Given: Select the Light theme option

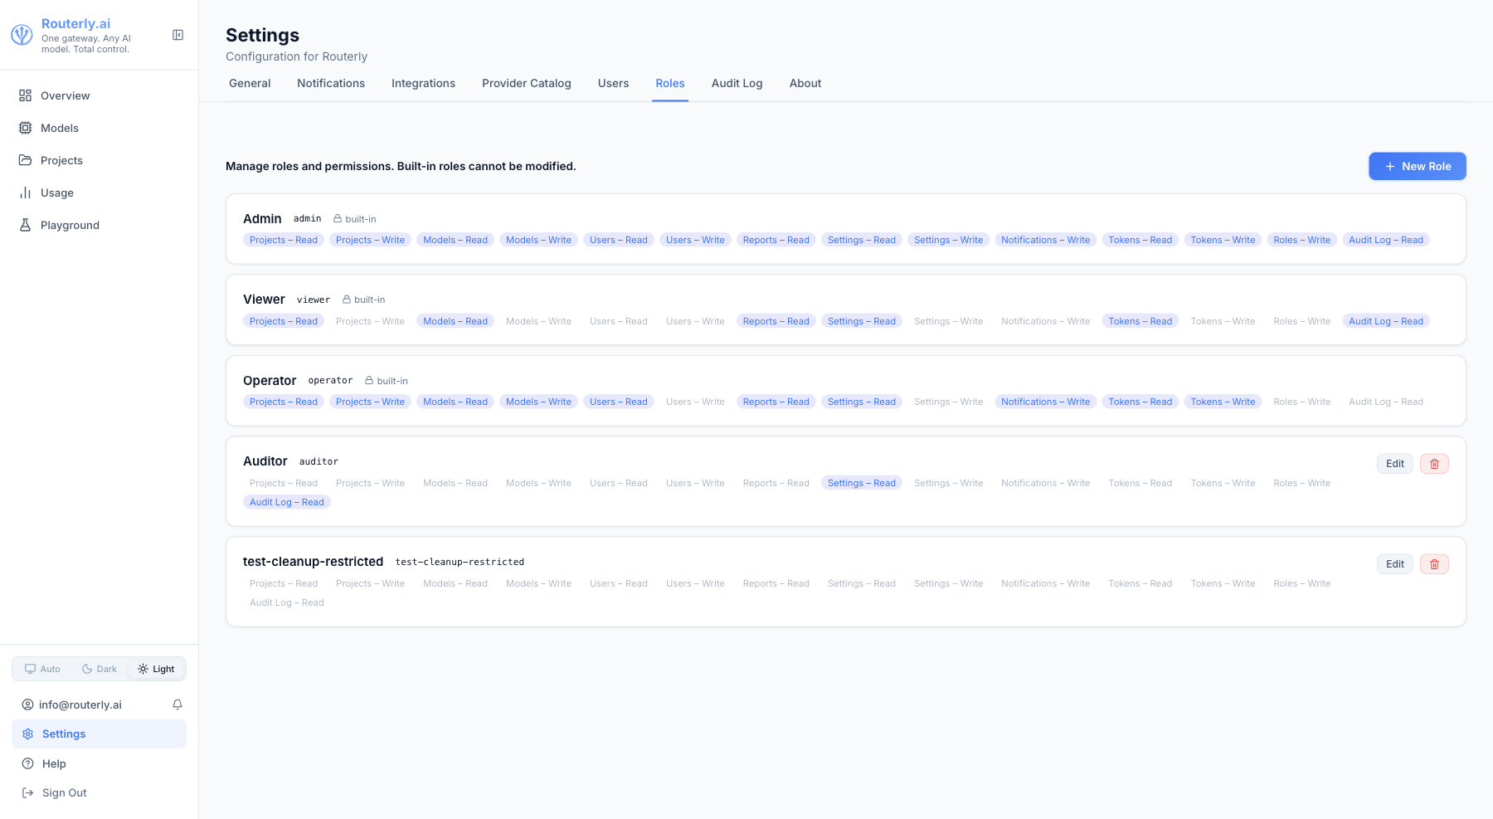Looking at the screenshot, I should [156, 669].
